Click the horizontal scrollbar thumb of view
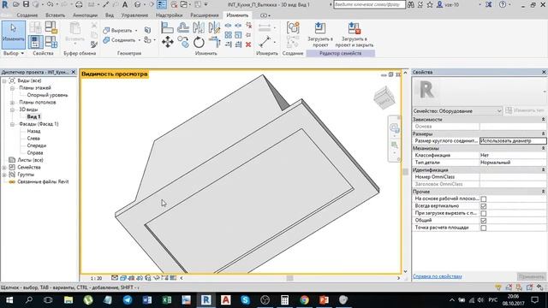This screenshot has width=548, height=308. [x=289, y=278]
